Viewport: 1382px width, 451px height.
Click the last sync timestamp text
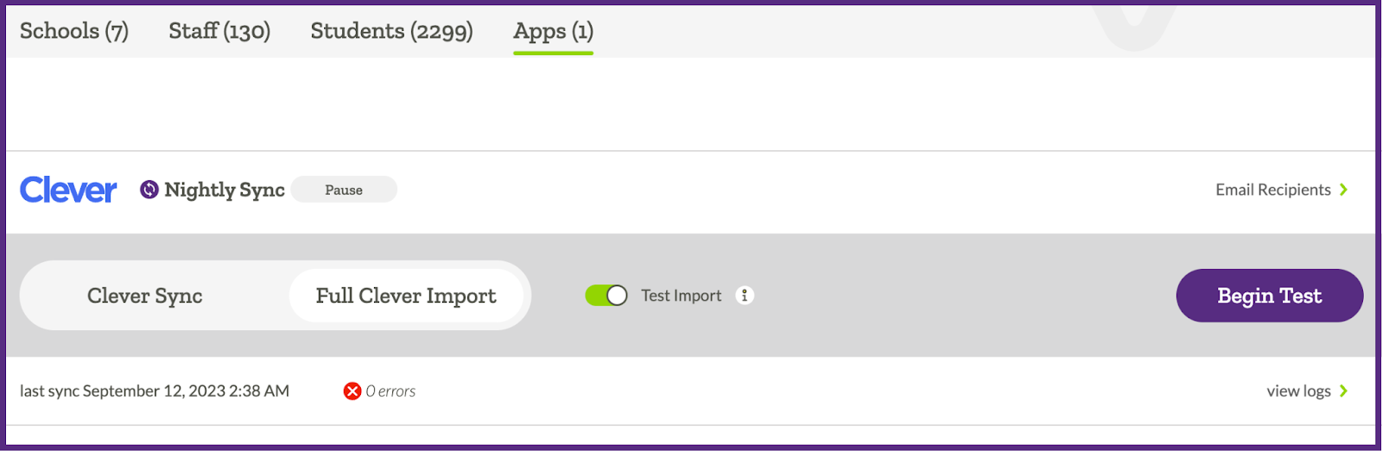(155, 391)
